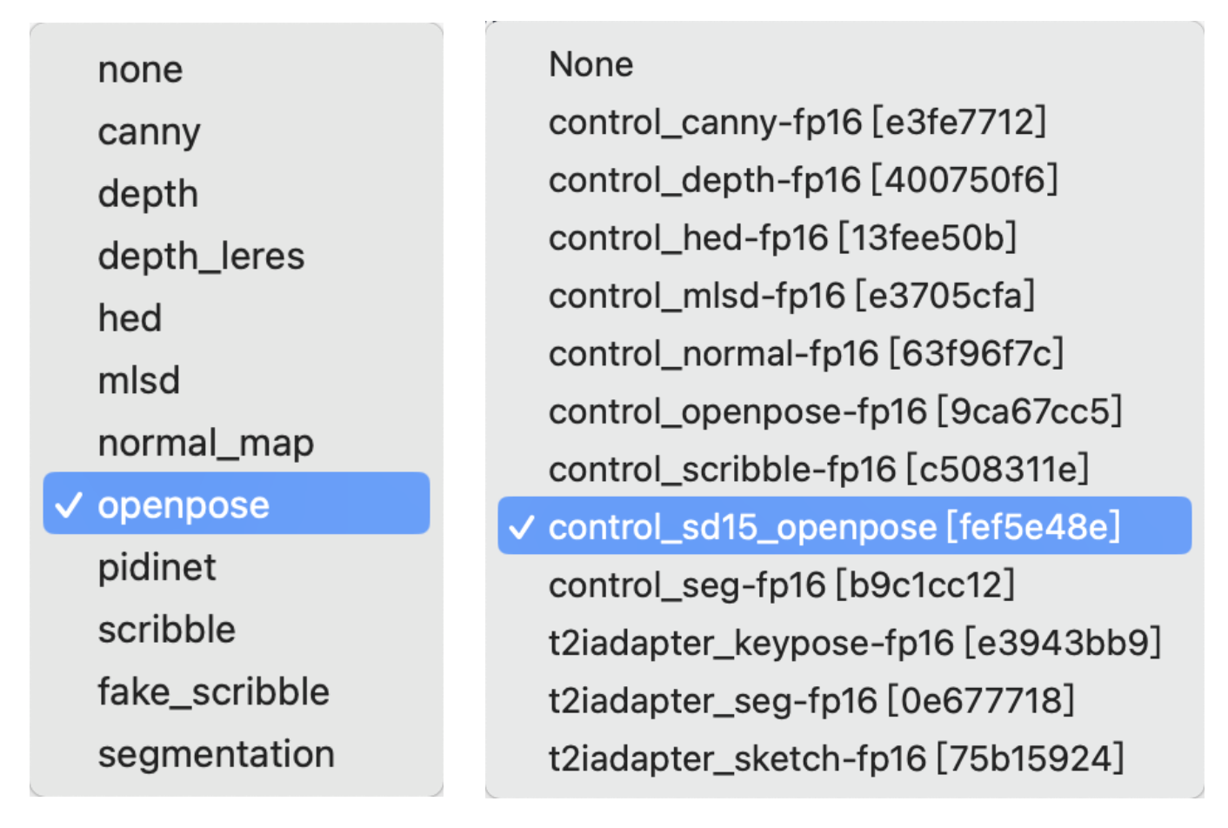
Task: Choose depth_leres from the preprocessor list
Action: 201,255
